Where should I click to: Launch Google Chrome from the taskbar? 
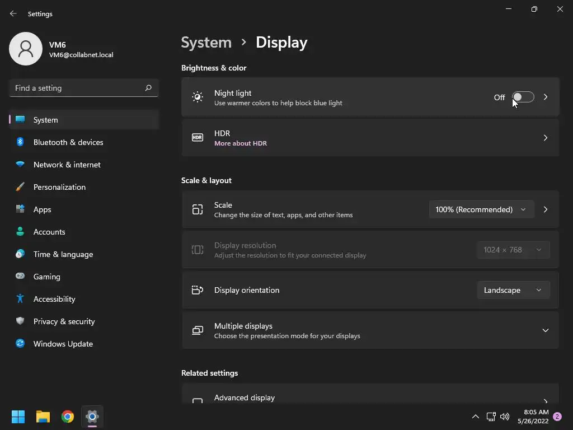(x=68, y=417)
